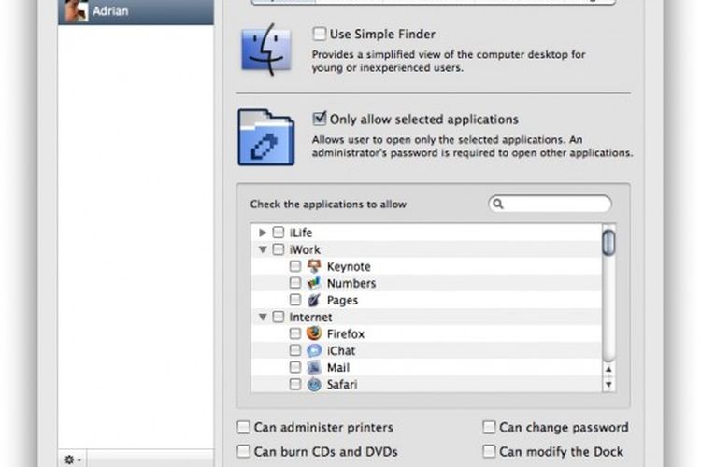701x467 pixels.
Task: Click the Keynote app icon
Action: coord(314,266)
